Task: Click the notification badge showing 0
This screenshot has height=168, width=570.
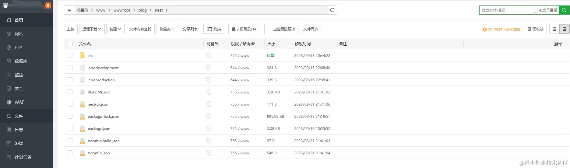Action: click(48, 5)
